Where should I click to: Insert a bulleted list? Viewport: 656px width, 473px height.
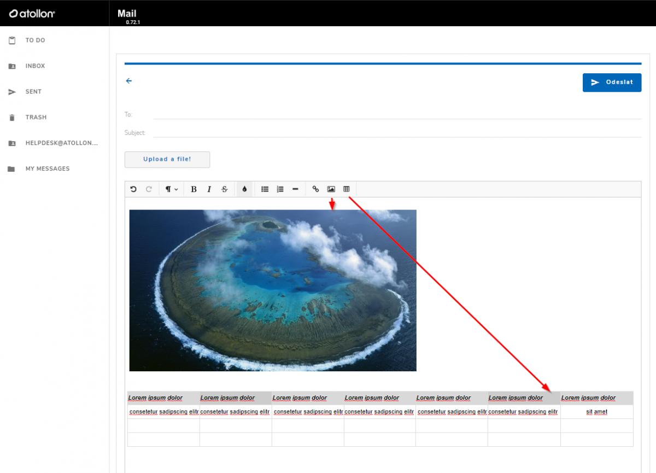click(x=265, y=189)
